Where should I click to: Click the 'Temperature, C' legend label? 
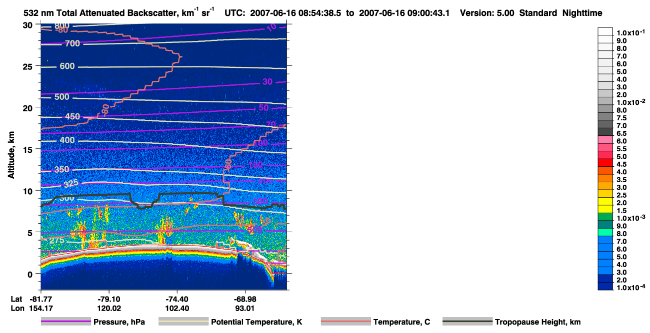point(401,322)
